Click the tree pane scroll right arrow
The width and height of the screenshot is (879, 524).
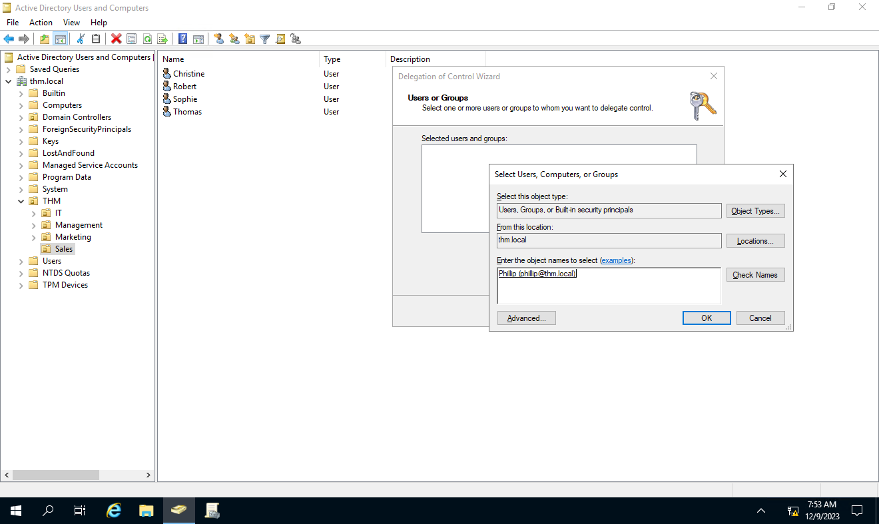pyautogui.click(x=149, y=475)
